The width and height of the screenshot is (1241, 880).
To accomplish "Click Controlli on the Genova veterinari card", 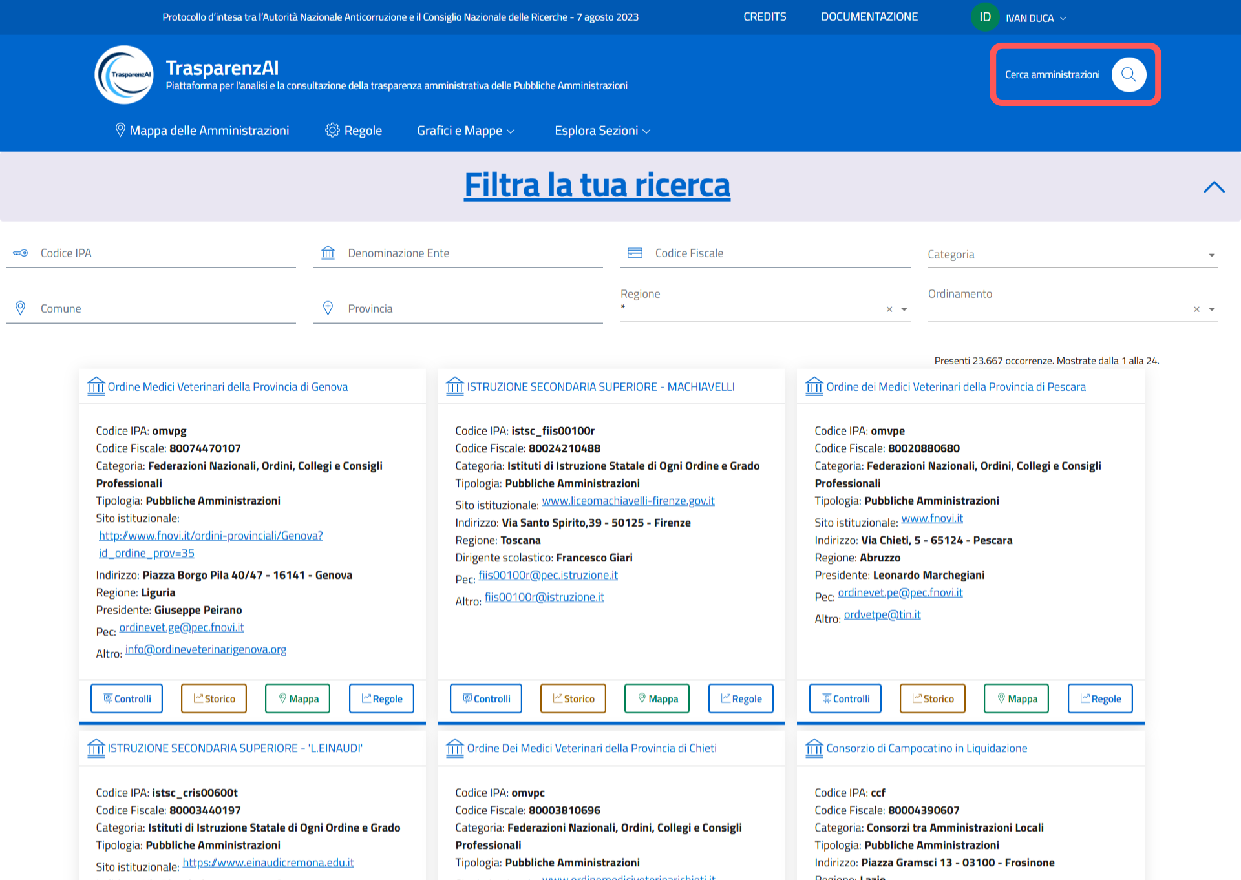I will pos(127,698).
